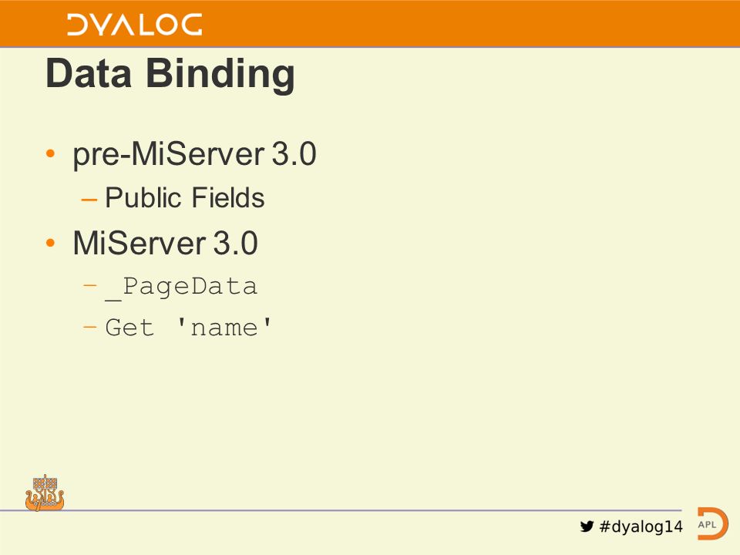The width and height of the screenshot is (740, 555).
Task: Select the Data Binding slide title
Action: 170,74
